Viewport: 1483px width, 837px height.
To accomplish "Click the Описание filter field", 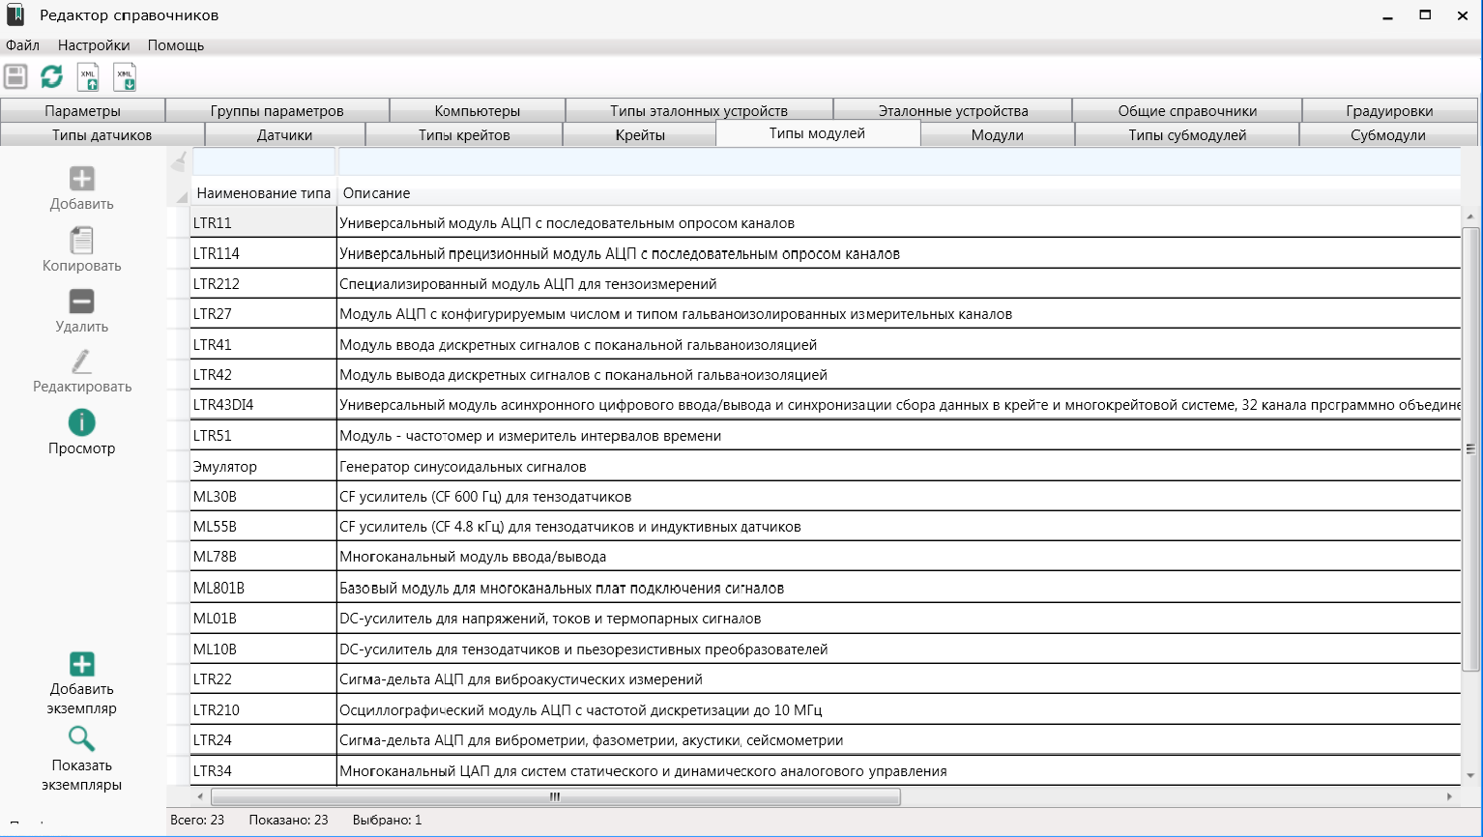I will [x=899, y=161].
